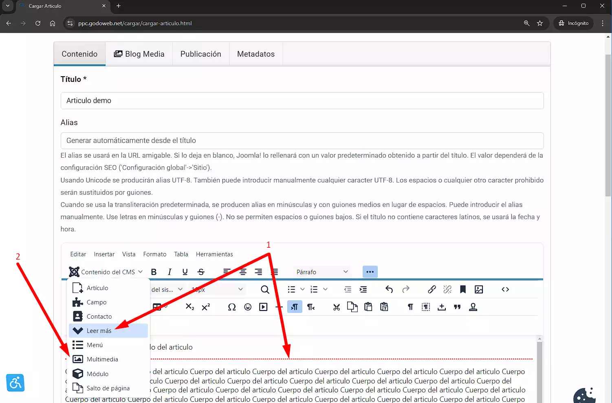Open the Párrafo format dropdown
Image resolution: width=612 pixels, height=403 pixels.
click(x=322, y=272)
